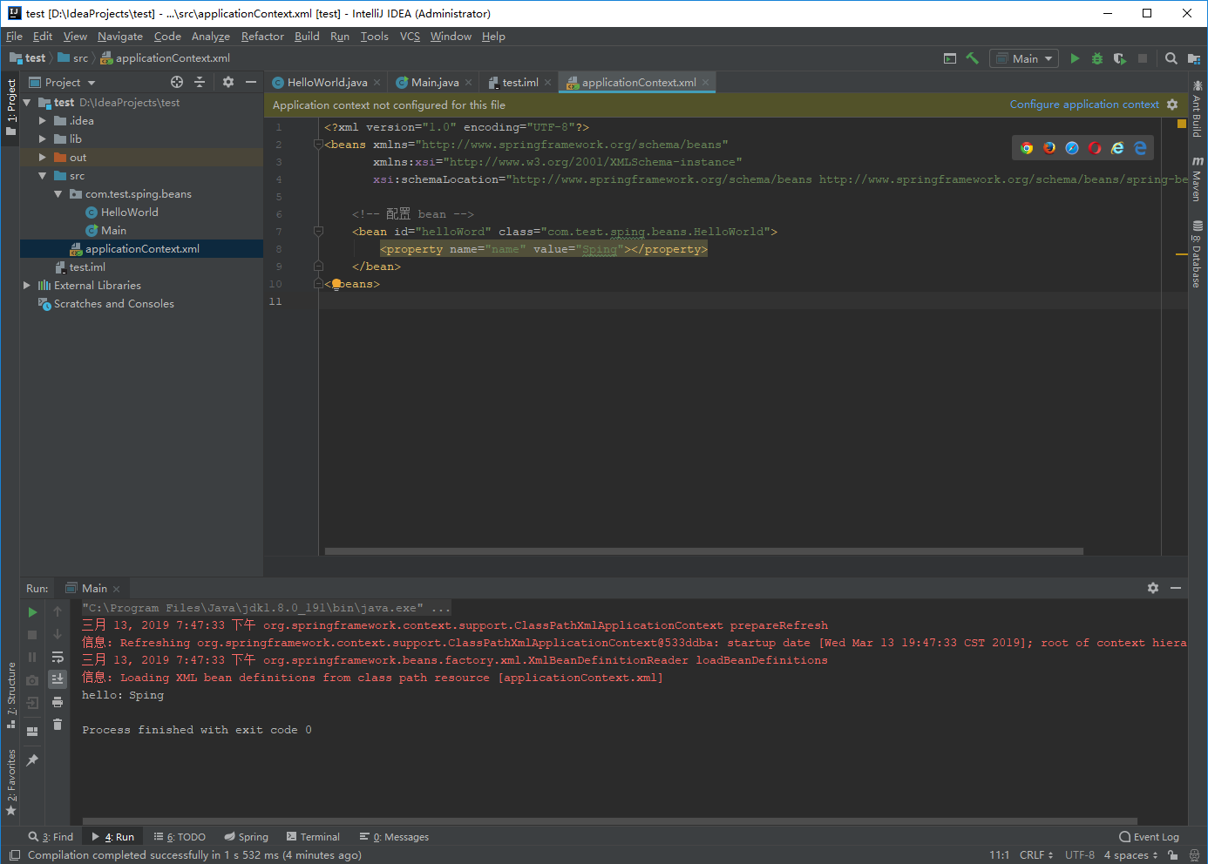Open the Terminal tool window
Viewport: 1208px width, 864px height.
[313, 837]
